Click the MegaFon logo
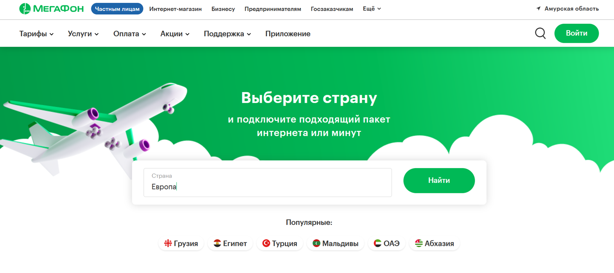 [x=51, y=9]
